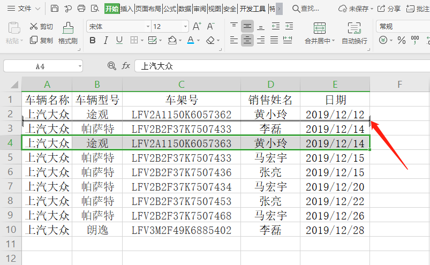Click the Eraser clear formatting icon
The width and height of the screenshot is (430, 265).
pyautogui.click(x=210, y=41)
